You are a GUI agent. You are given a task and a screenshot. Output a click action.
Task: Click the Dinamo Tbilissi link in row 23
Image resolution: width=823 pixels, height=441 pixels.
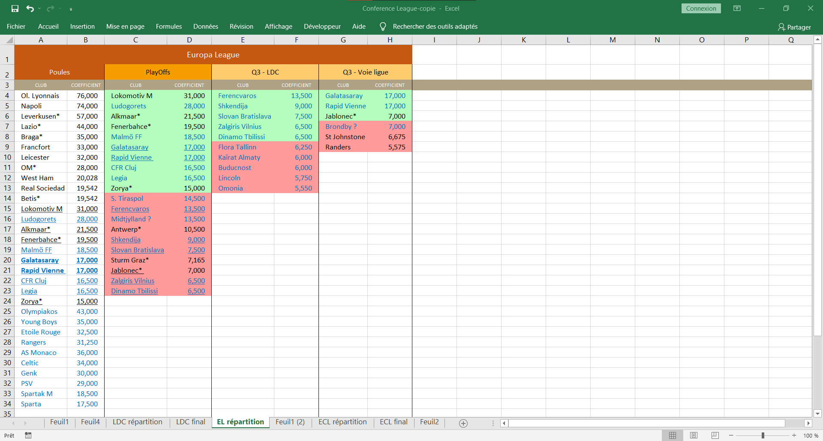pyautogui.click(x=135, y=291)
